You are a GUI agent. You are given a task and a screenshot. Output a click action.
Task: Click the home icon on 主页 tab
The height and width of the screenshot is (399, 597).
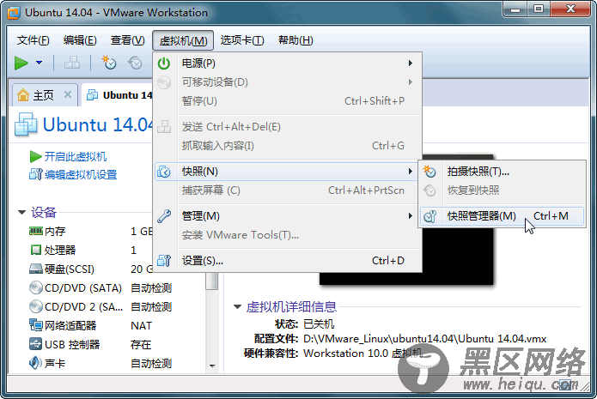(x=23, y=94)
